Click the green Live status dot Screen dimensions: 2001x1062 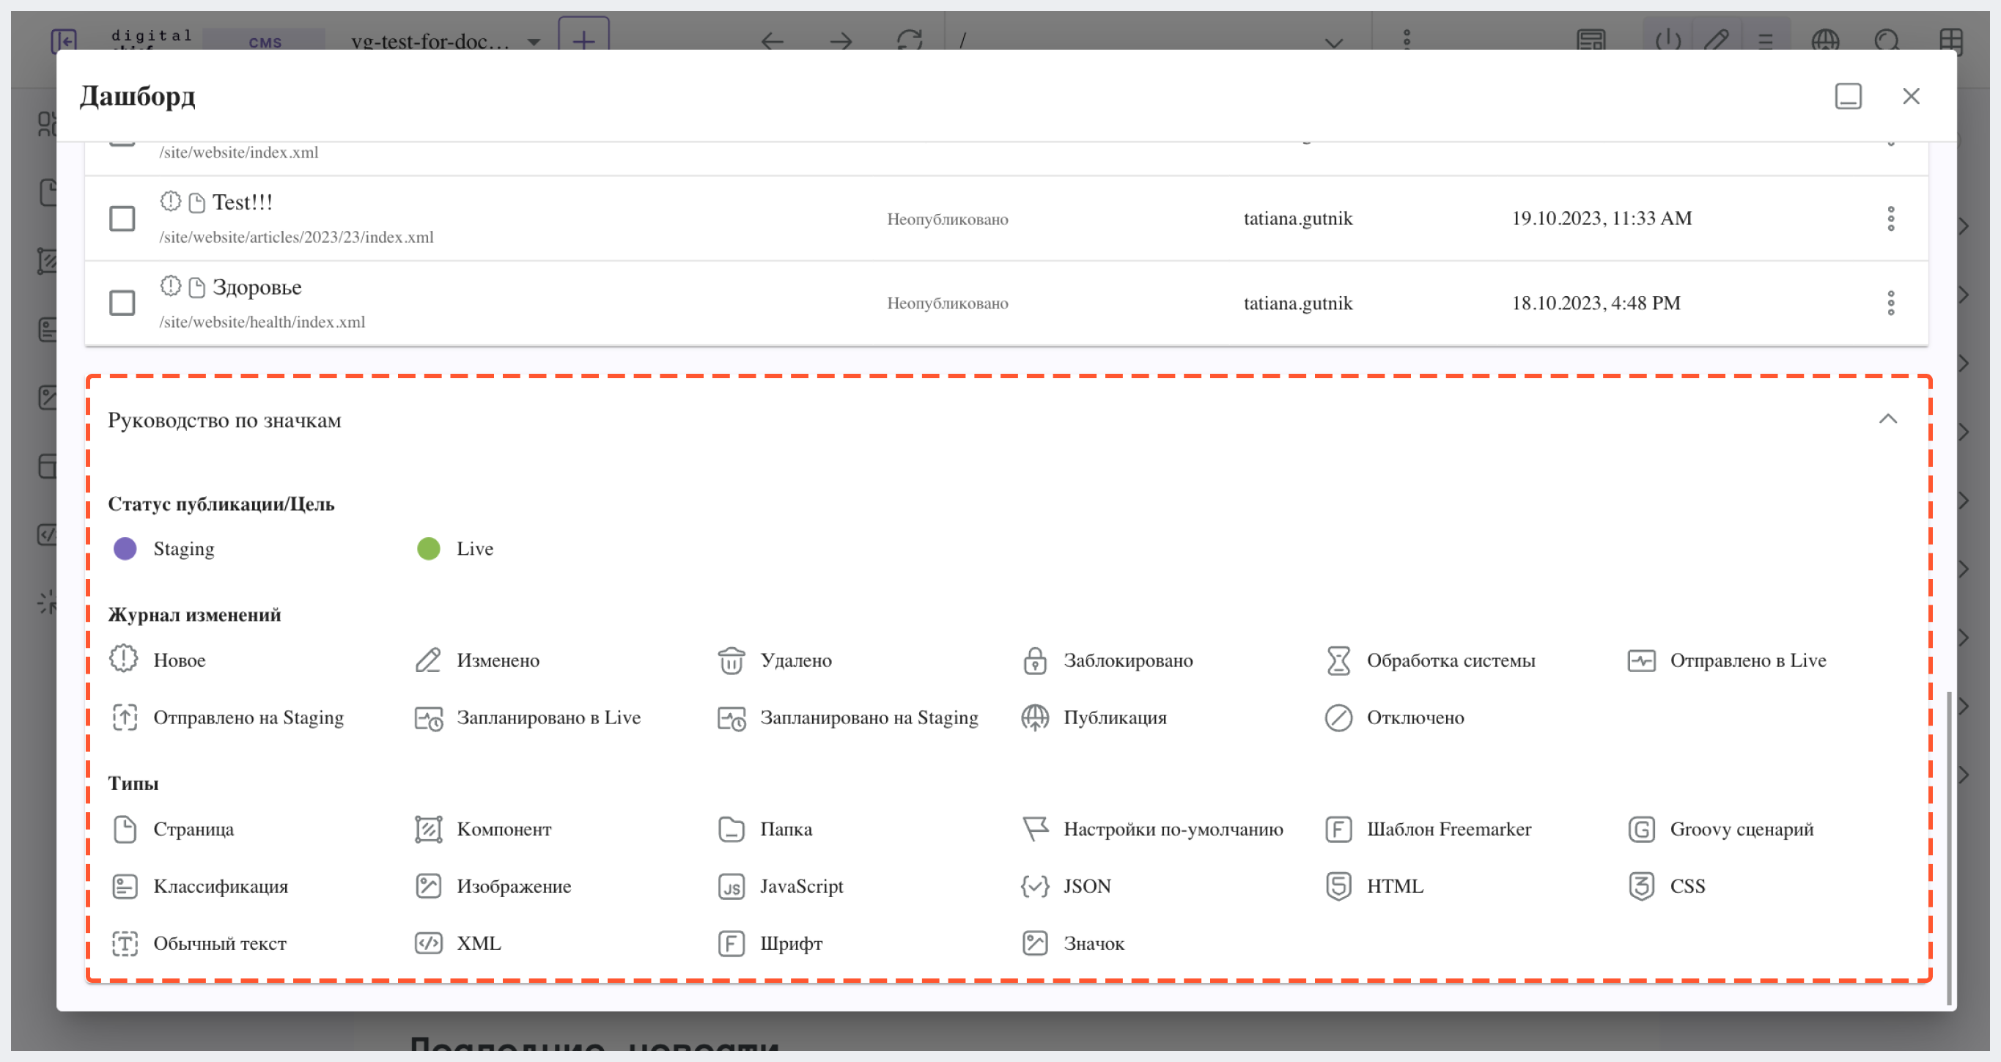429,548
